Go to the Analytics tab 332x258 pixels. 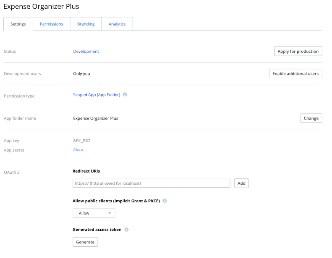(117, 24)
